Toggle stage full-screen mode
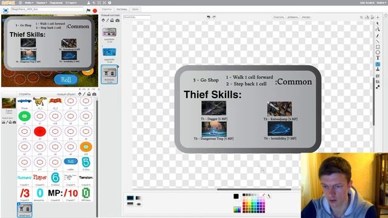The image size is (388, 218). click(x=5, y=10)
